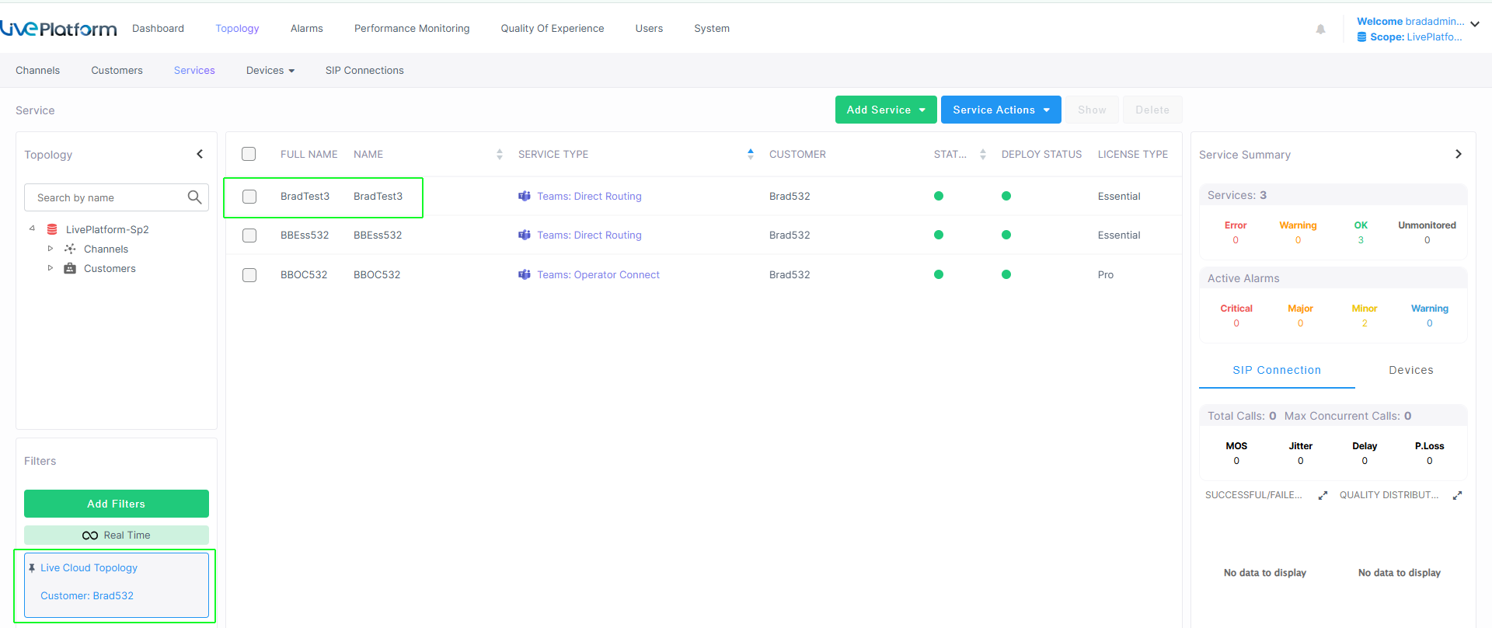
Task: Check the BBEss532 row checkbox
Action: pos(249,235)
